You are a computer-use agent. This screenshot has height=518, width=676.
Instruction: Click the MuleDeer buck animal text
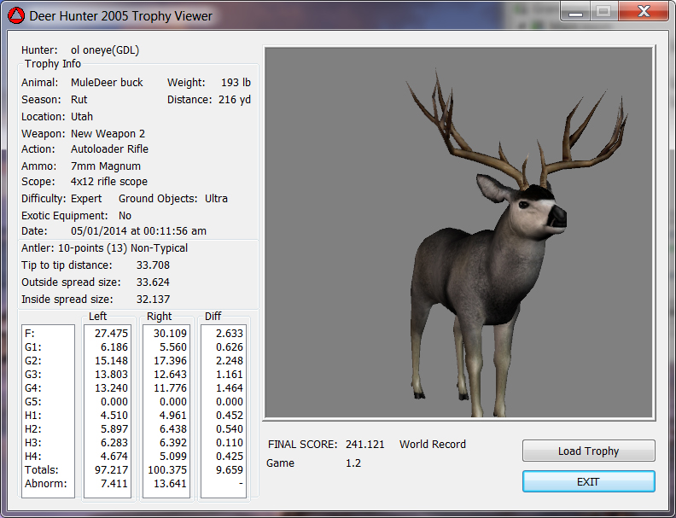(107, 83)
